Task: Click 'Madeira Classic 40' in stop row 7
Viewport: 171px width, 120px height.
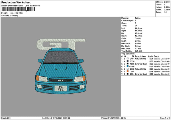Action: coord(162,74)
